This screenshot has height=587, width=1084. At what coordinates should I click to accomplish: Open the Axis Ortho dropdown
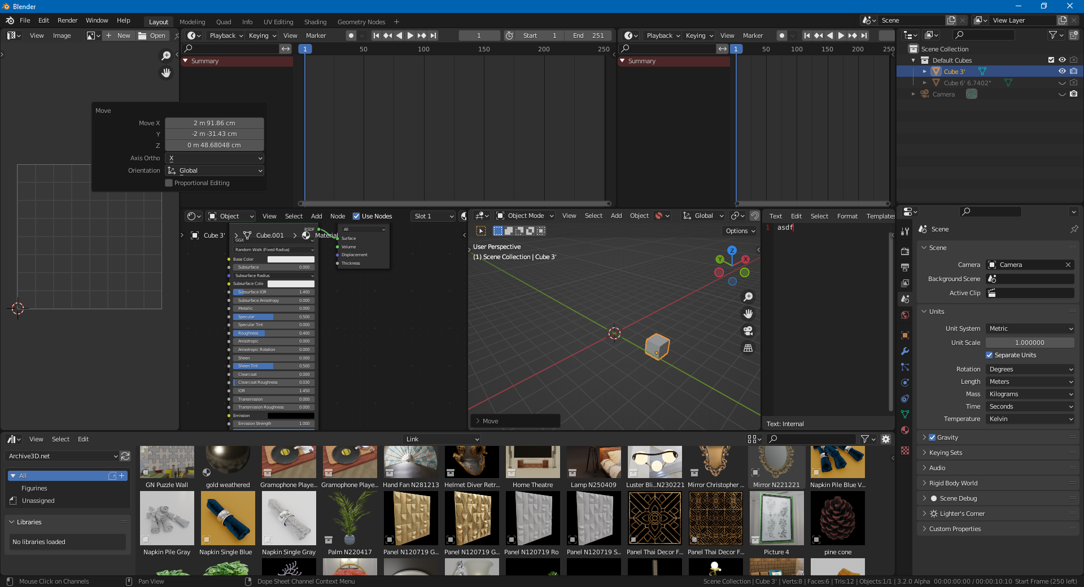(215, 159)
